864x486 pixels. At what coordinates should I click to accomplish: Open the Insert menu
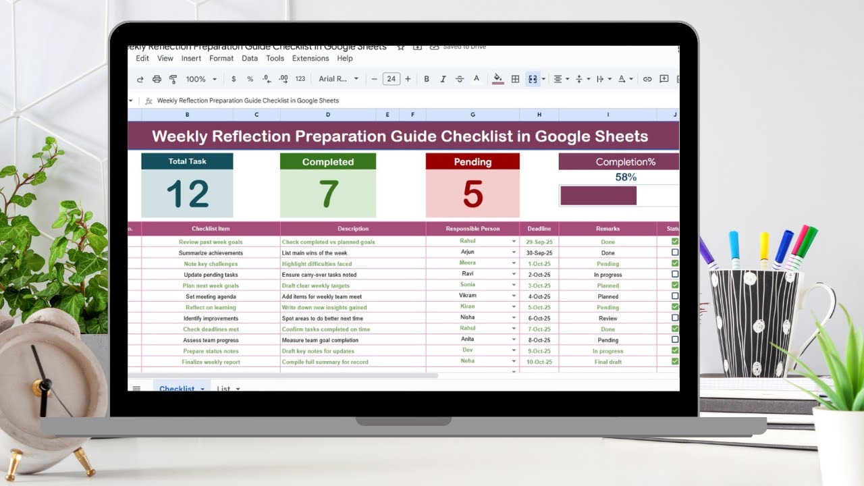tap(191, 59)
